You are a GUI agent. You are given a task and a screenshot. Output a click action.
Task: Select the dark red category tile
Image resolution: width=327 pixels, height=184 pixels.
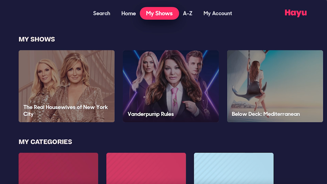58,168
